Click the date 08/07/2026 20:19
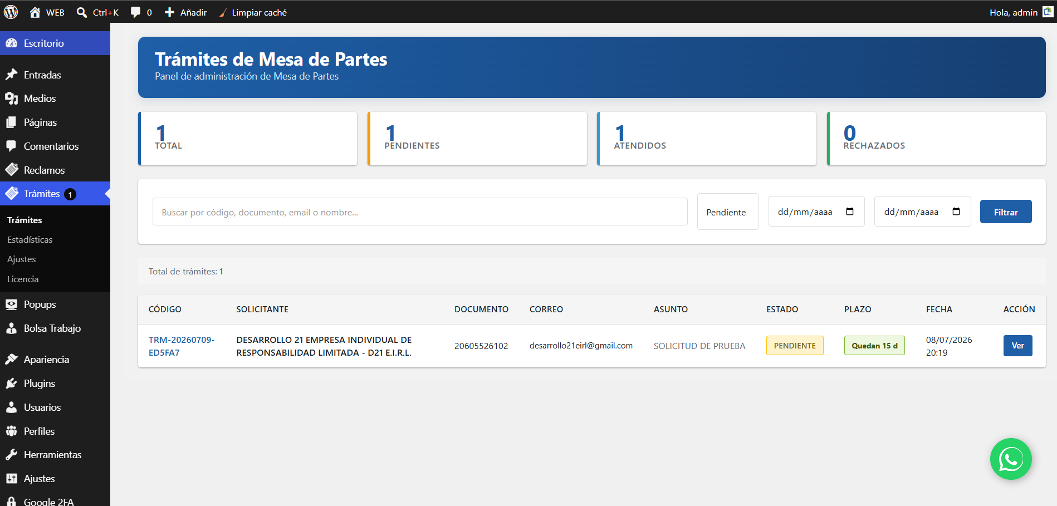The width and height of the screenshot is (1057, 506). pos(949,346)
